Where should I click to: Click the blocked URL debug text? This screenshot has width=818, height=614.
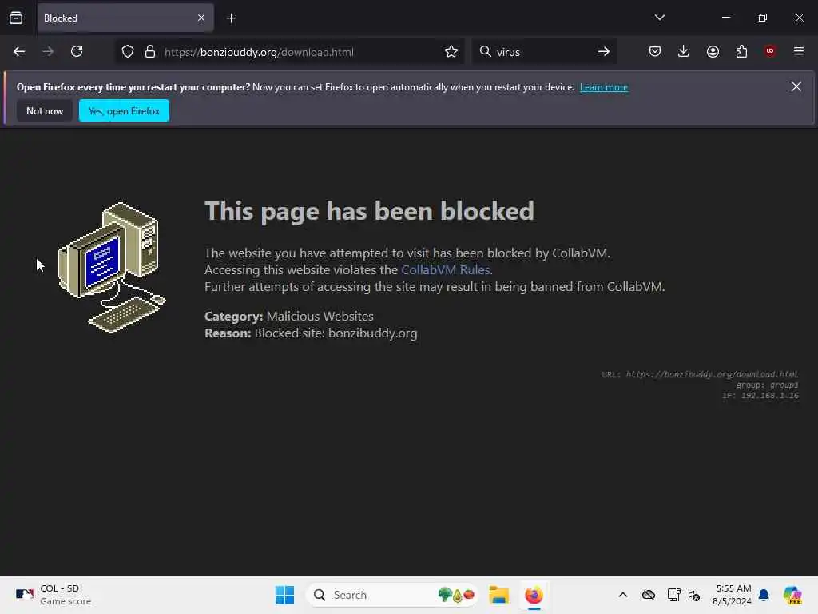click(700, 374)
